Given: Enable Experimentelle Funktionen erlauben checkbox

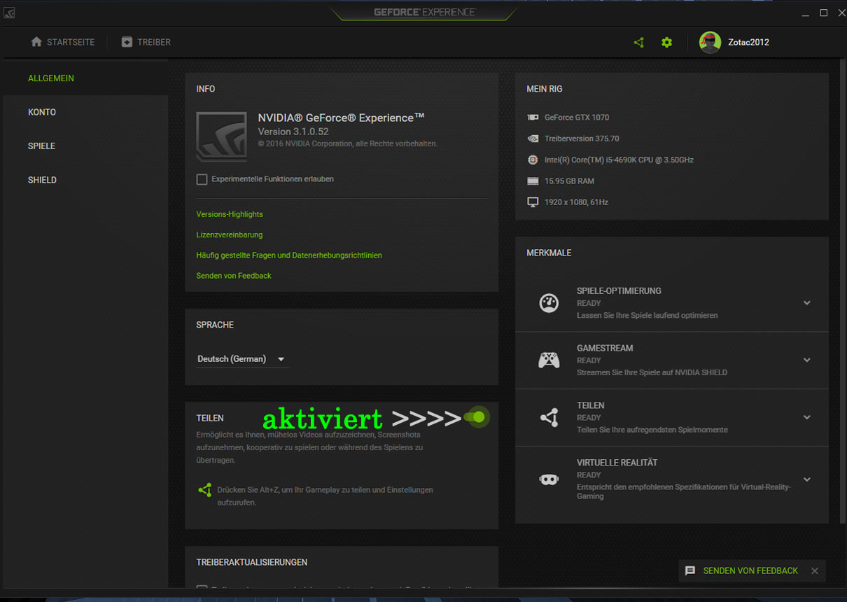Looking at the screenshot, I should pyautogui.click(x=202, y=179).
